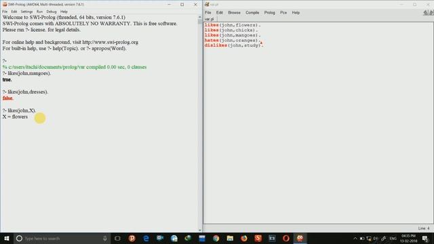This screenshot has width=434, height=244.
Task: Open Help menu in the var.pl editor
Action: [x=296, y=13]
